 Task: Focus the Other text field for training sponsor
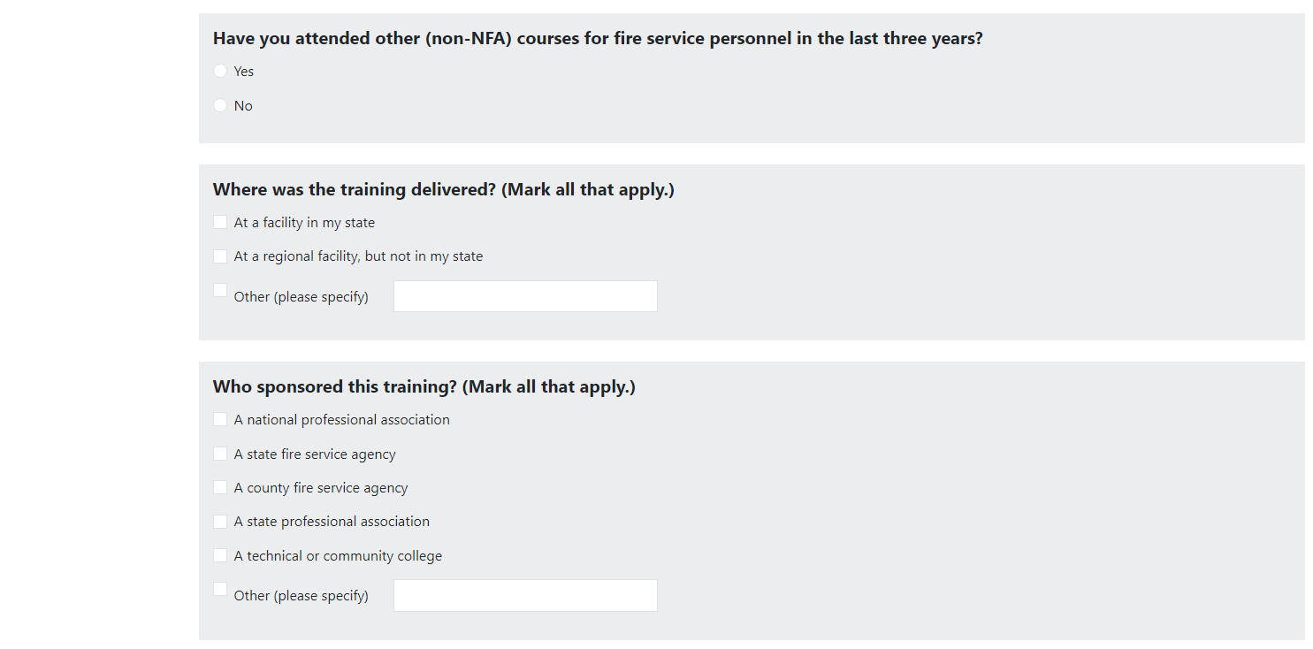[525, 595]
